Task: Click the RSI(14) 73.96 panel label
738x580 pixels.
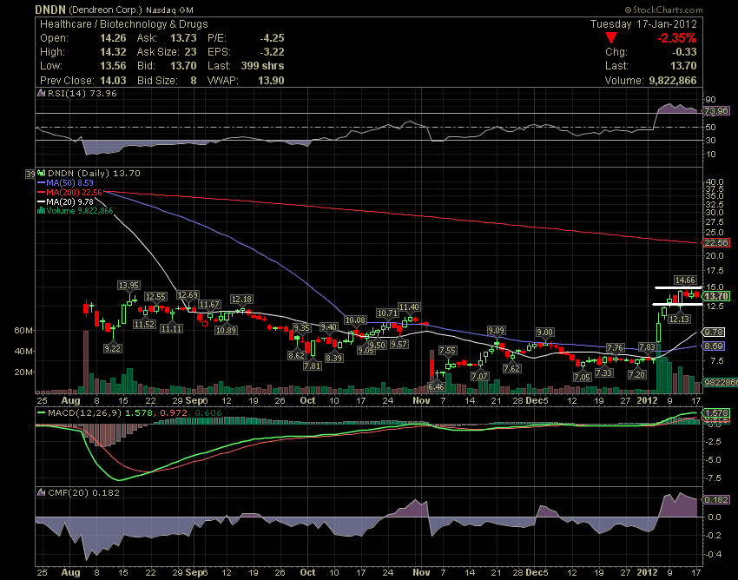Action: [x=82, y=93]
